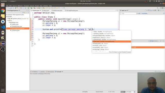Open the Java perspective icon at top right
Screen dimensions: 165x93
[x=162, y=8]
